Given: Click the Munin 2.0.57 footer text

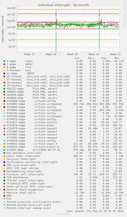Looking at the screenshot, I should (x=63, y=214).
